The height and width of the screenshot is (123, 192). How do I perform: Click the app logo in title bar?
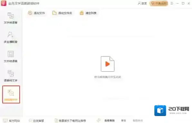tap(4, 3)
